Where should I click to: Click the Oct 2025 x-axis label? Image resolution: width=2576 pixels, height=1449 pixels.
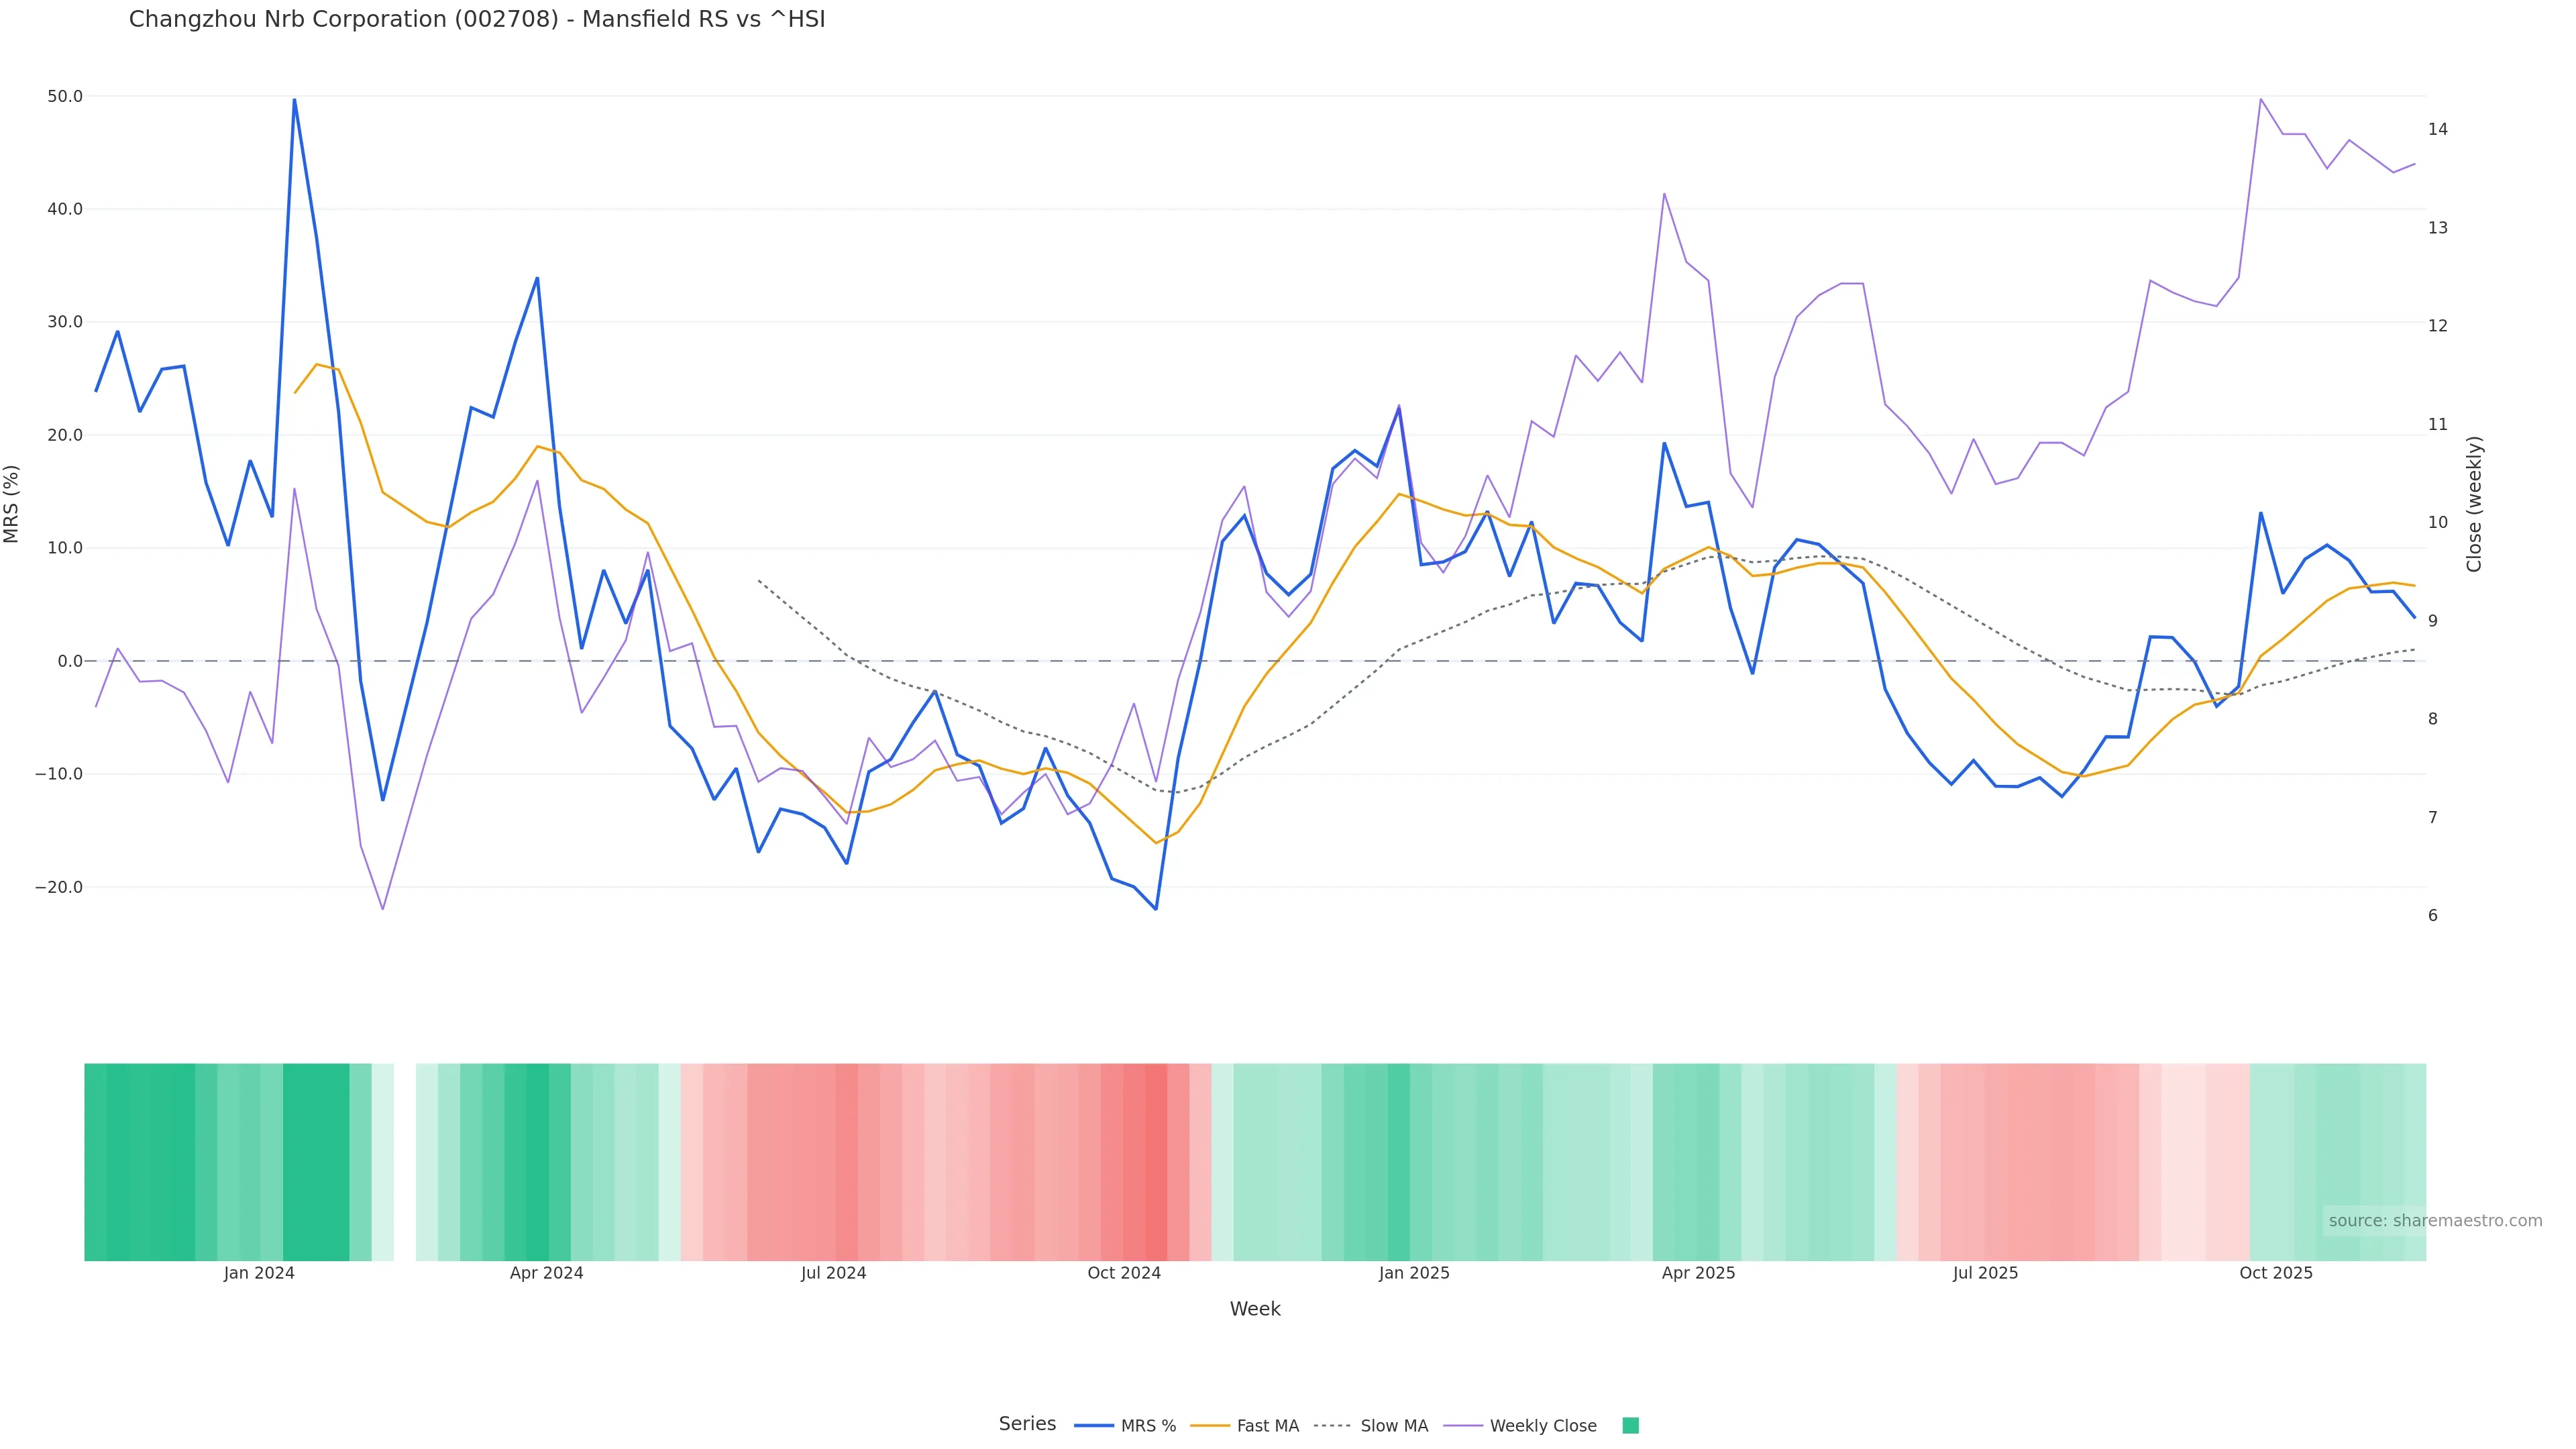pos(2276,1273)
